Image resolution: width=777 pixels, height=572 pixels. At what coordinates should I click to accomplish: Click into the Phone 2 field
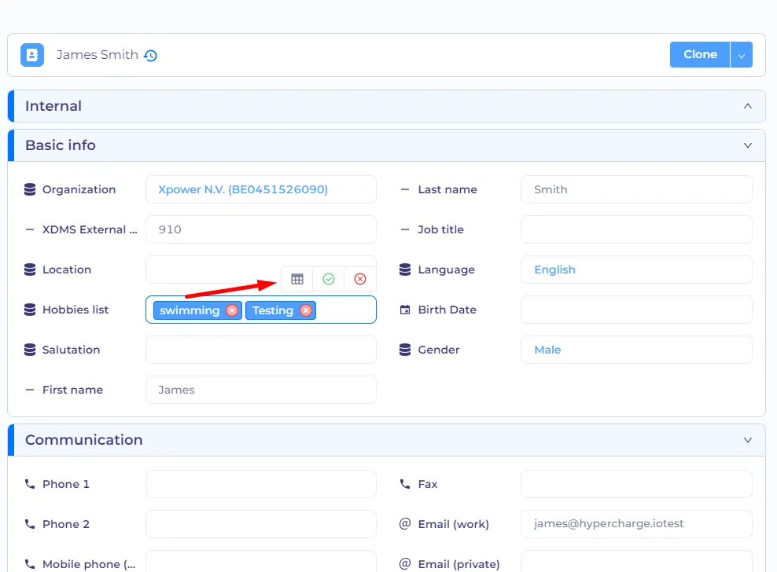click(261, 524)
